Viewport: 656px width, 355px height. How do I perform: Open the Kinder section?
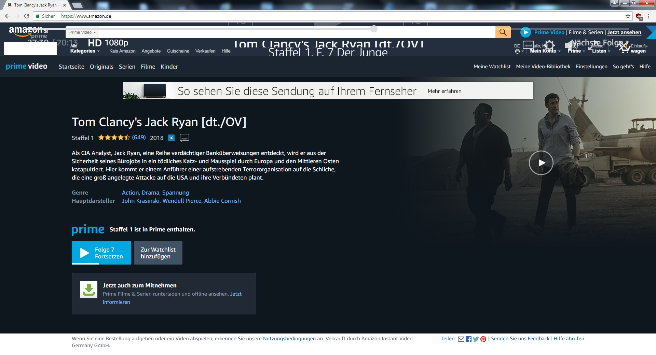point(169,67)
